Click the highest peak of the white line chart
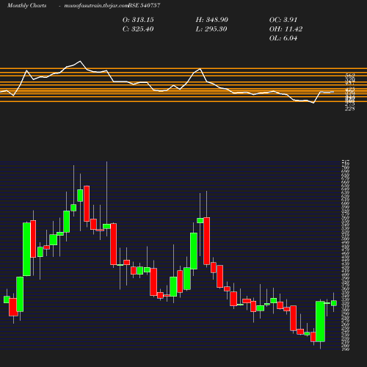Image resolution: width=367 pixels, height=367 pixels. (80, 61)
